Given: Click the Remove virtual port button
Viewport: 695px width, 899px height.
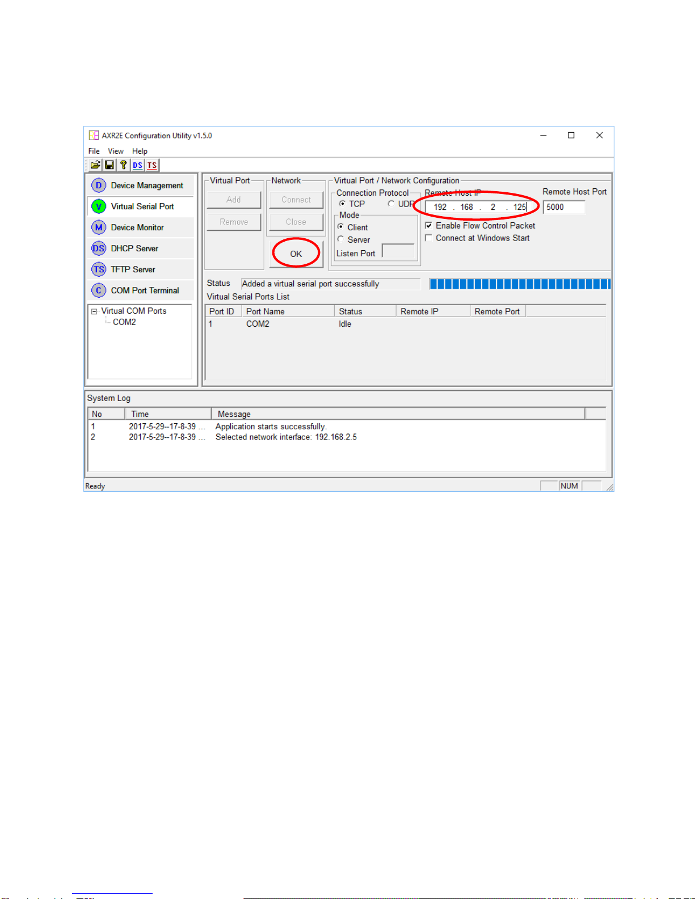Looking at the screenshot, I should pyautogui.click(x=234, y=222).
